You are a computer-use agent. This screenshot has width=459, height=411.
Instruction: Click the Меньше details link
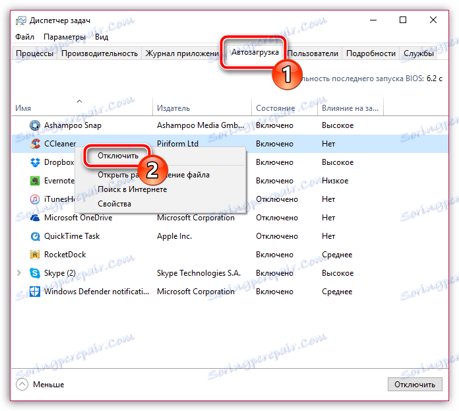(x=49, y=385)
